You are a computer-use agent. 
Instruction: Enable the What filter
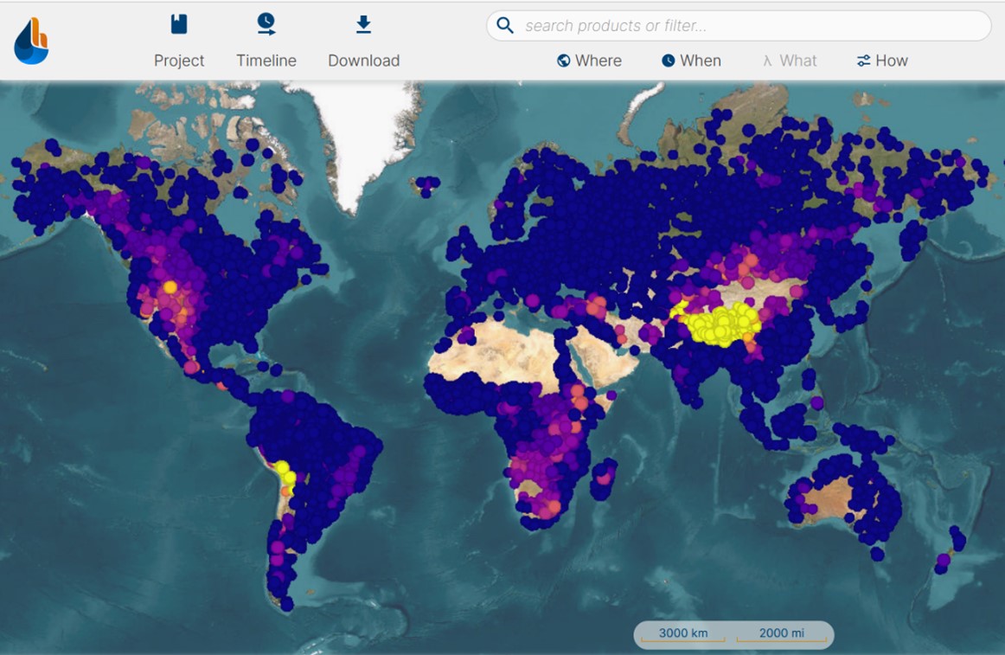pyautogui.click(x=788, y=61)
